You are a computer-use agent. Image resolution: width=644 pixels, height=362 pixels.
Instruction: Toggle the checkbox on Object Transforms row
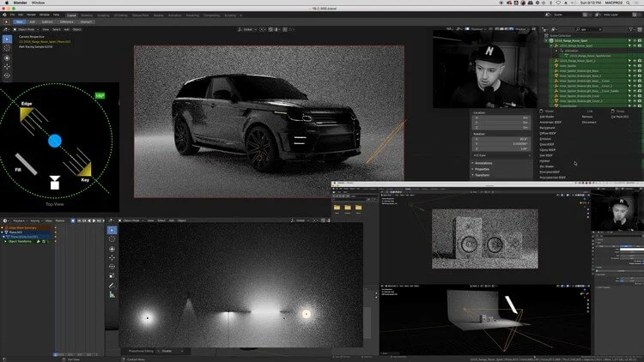pyautogui.click(x=44, y=241)
